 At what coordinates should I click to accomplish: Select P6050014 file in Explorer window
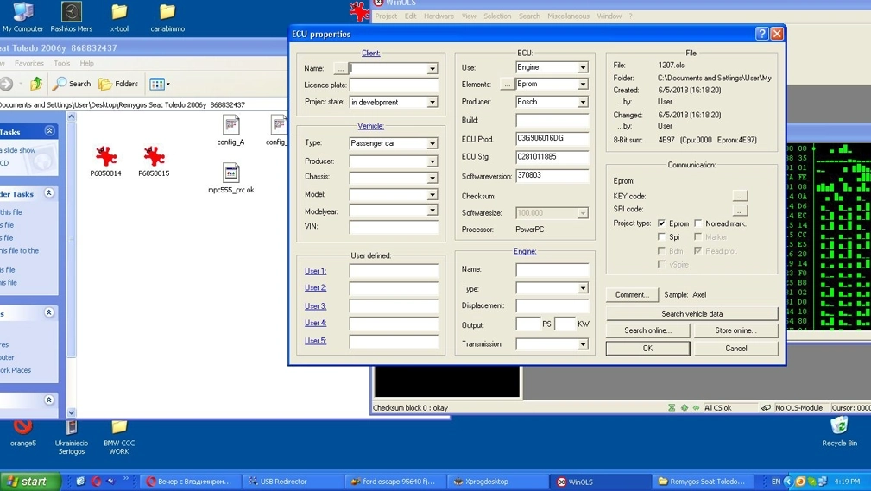tap(105, 161)
